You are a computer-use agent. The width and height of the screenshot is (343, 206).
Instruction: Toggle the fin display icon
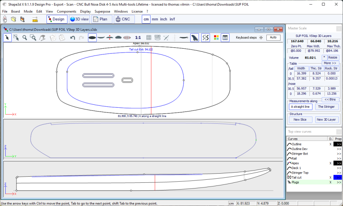[194, 37]
